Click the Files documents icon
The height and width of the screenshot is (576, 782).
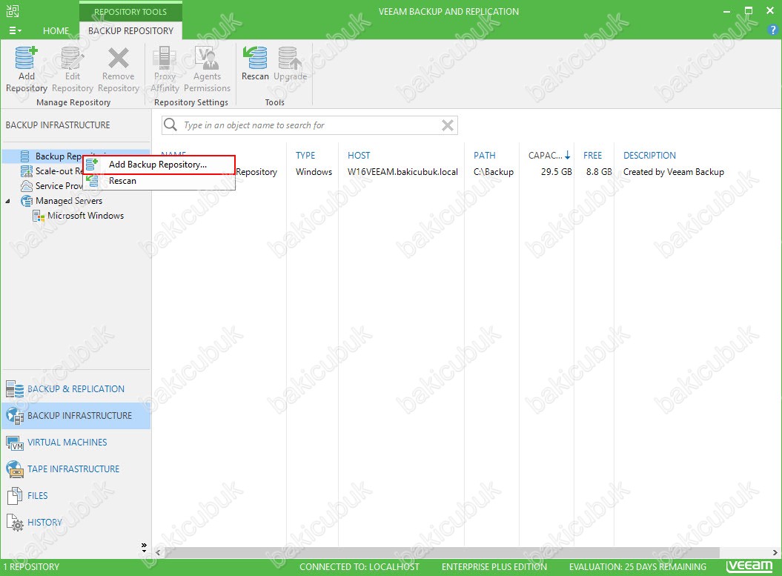(x=15, y=496)
